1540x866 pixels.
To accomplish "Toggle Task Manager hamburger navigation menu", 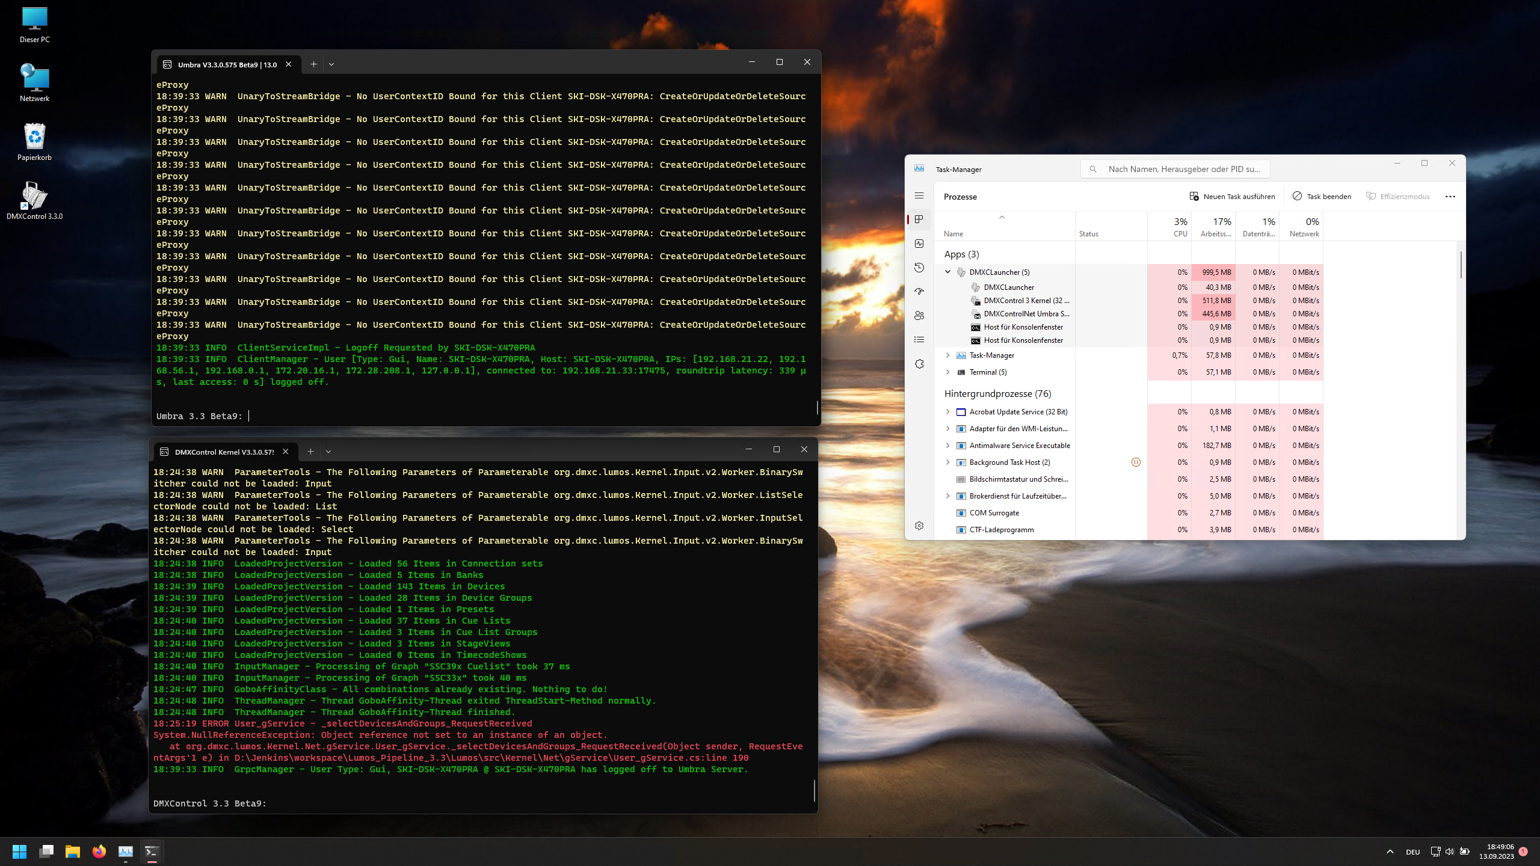I will (x=919, y=196).
